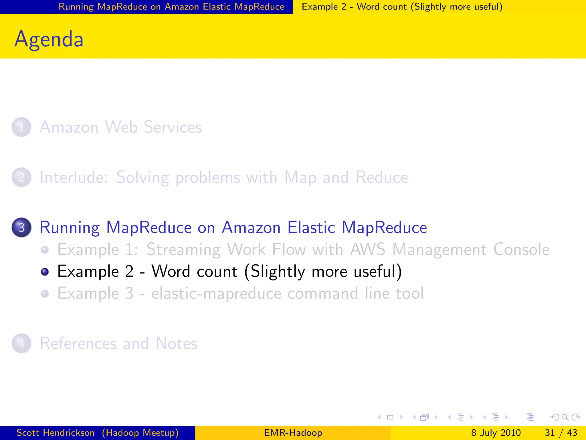Click slide counter 31 / 43

(561, 433)
